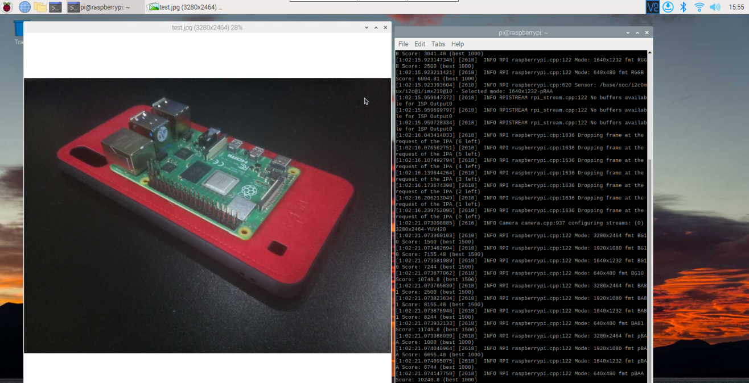This screenshot has height=383, width=749.
Task: Click the 'request of the IPA (0 left)' line
Action: point(438,217)
